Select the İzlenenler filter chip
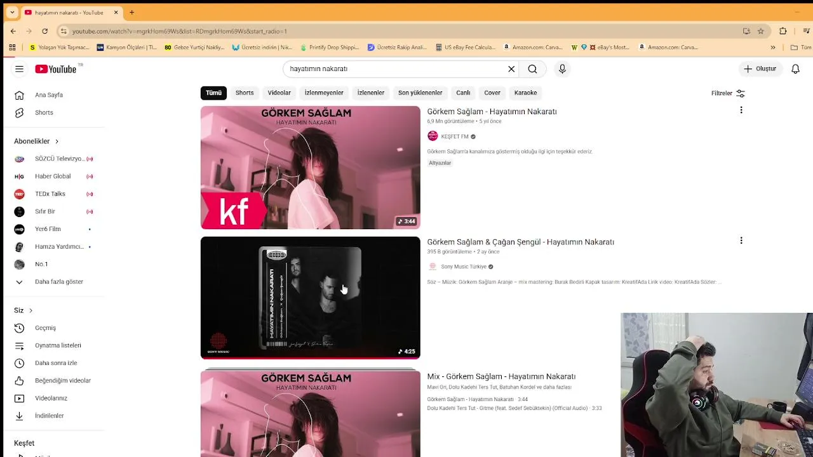Screen dimensions: 813x457 click(x=371, y=93)
